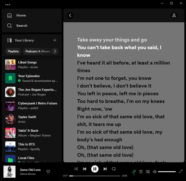Click the Search magnifier icon

9,26
